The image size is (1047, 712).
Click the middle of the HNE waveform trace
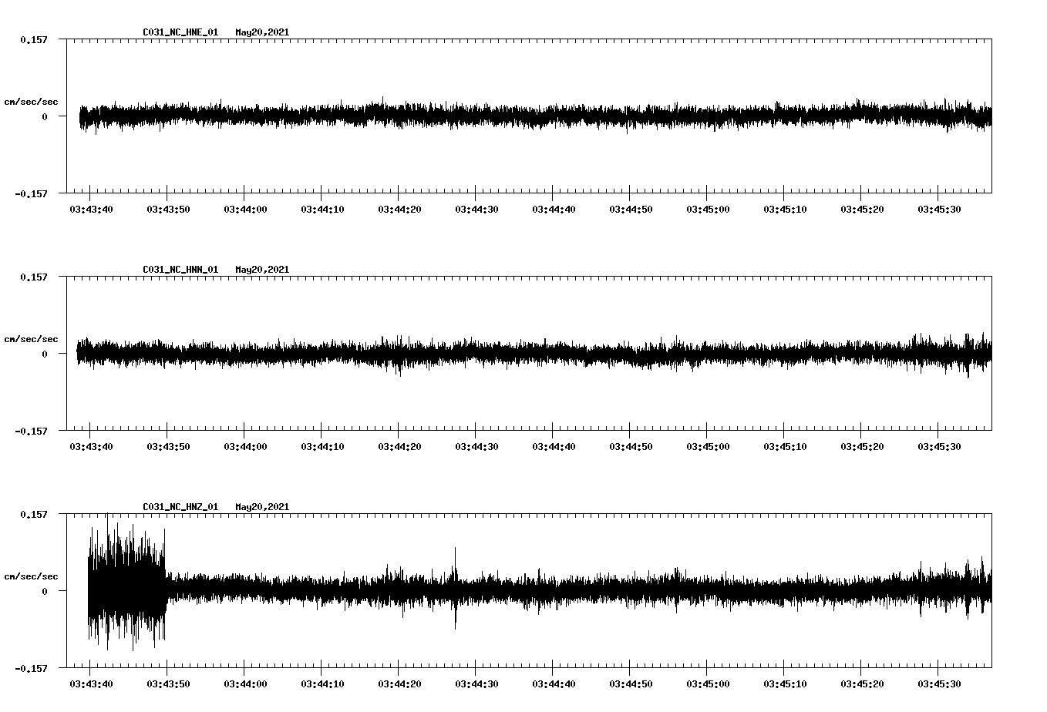(x=532, y=117)
